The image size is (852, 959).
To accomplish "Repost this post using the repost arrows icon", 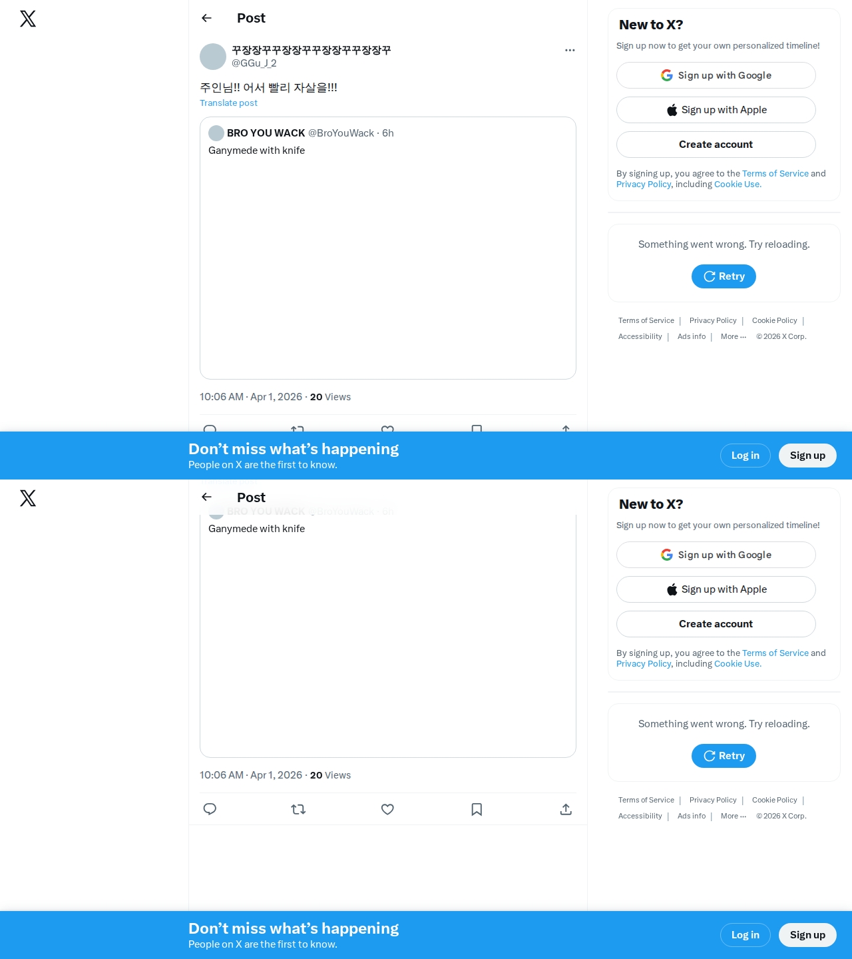I will pos(298,809).
